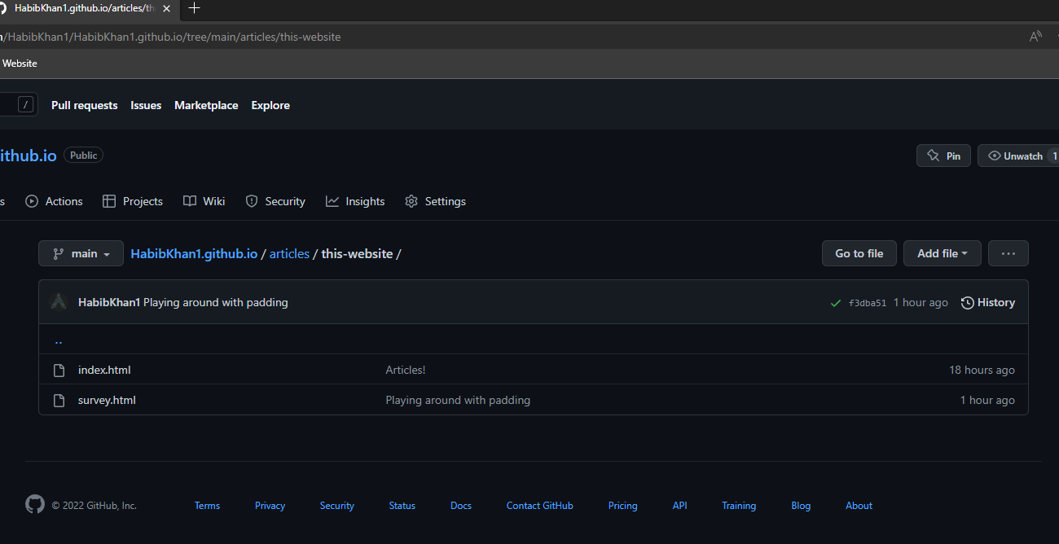Go up to parent directory via '..'
1059x544 pixels.
[59, 340]
